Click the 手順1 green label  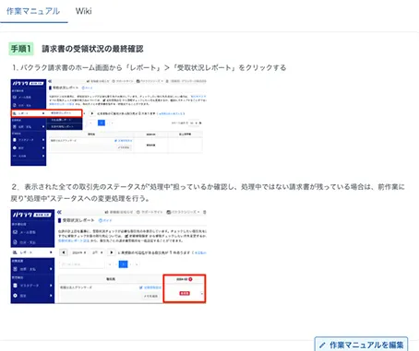pos(21,49)
